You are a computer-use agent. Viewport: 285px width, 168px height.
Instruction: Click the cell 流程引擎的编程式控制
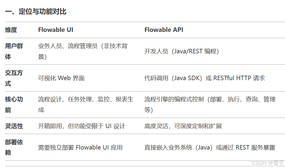pyautogui.click(x=210, y=105)
